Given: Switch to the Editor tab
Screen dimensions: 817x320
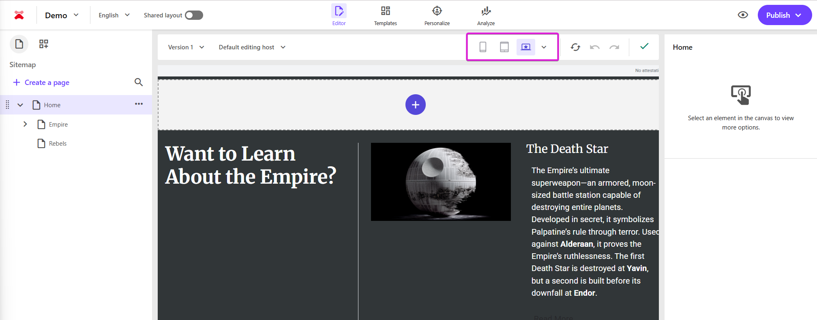Looking at the screenshot, I should coord(339,15).
